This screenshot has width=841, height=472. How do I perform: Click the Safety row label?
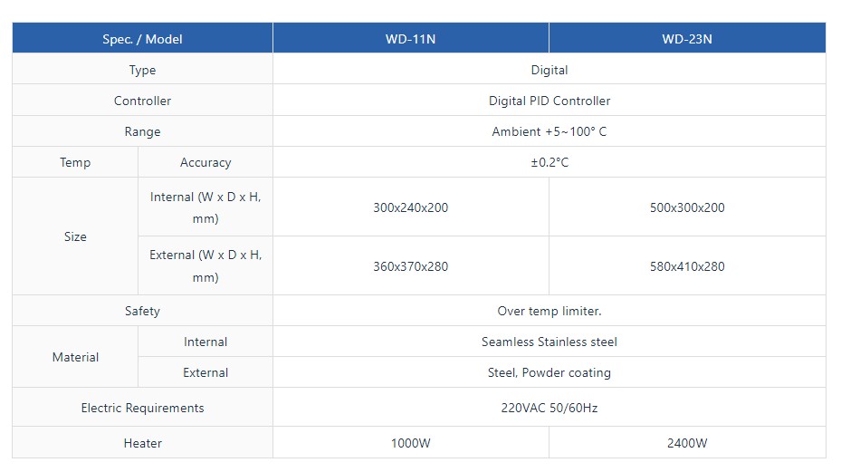point(142,311)
